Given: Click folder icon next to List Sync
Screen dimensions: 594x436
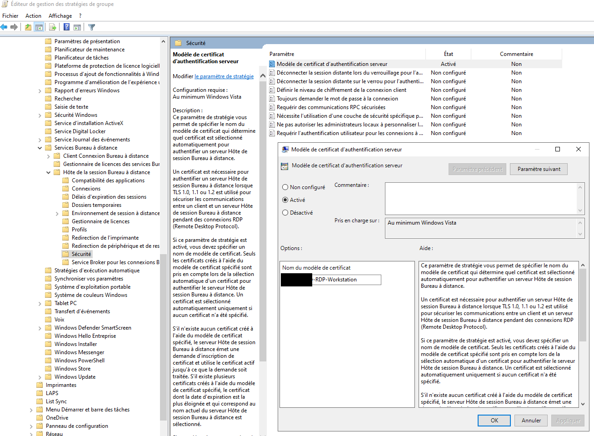Looking at the screenshot, I should [40, 401].
